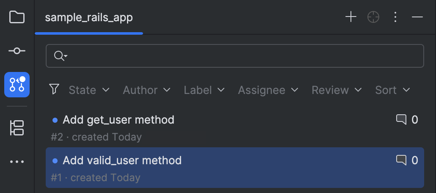This screenshot has height=193, width=436.
Task: Click the plus icon to add new
Action: click(351, 17)
